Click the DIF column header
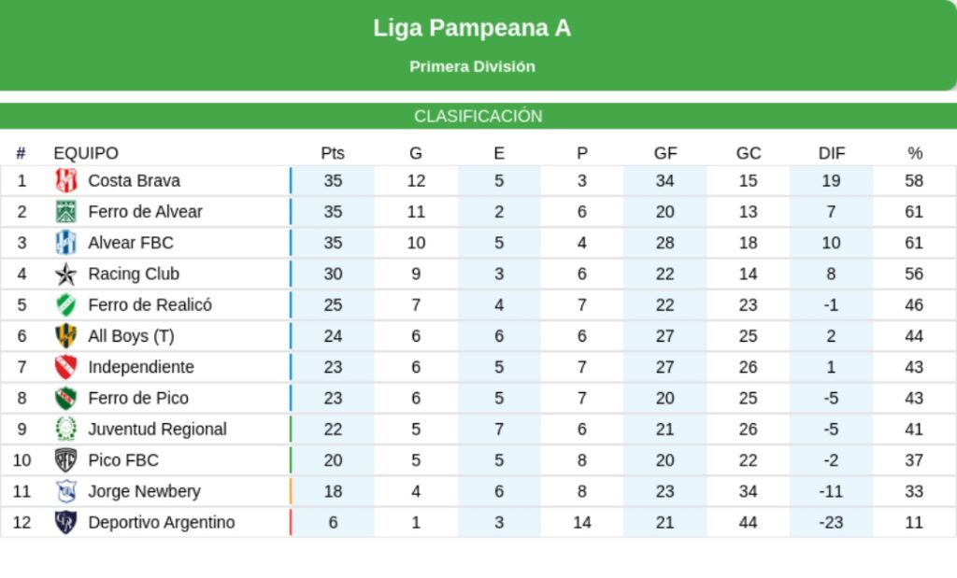957x578 pixels. coord(831,153)
